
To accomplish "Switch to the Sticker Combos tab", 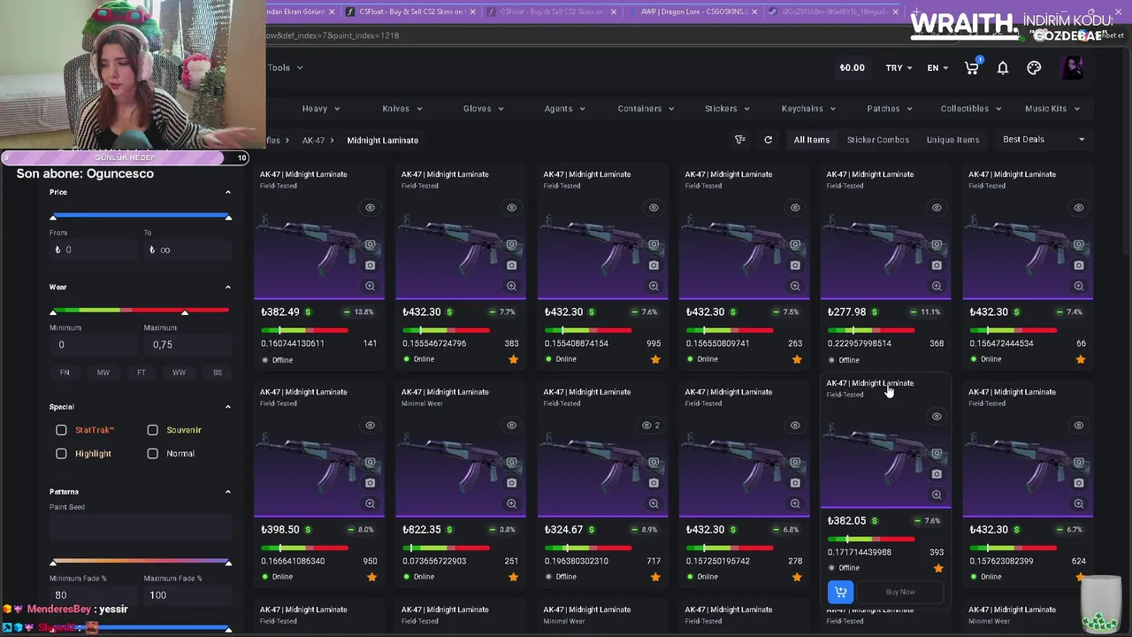I will pos(877,140).
